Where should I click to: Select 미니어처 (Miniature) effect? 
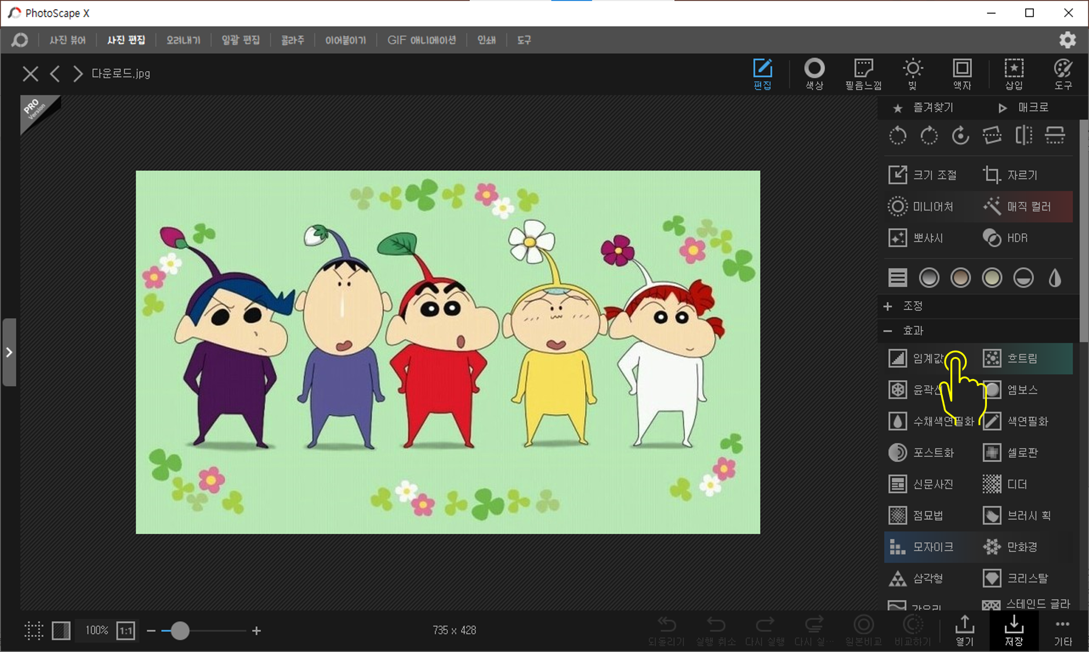pyautogui.click(x=921, y=206)
